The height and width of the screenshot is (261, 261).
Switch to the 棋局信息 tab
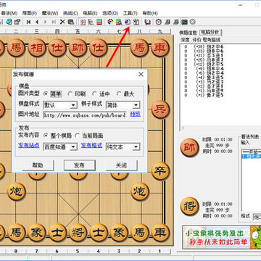188,33
